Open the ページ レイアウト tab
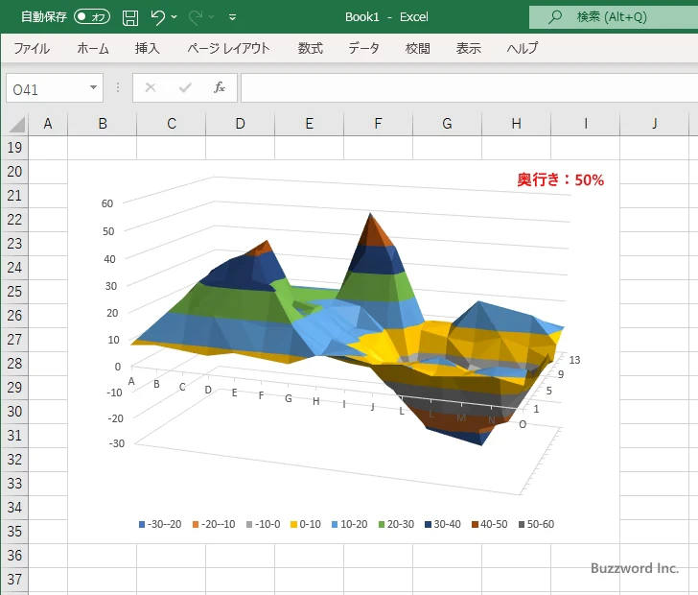 tap(228, 48)
